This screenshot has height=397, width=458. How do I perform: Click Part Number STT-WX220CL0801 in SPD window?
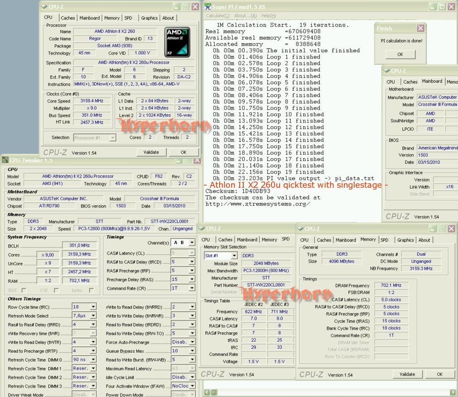266,285
